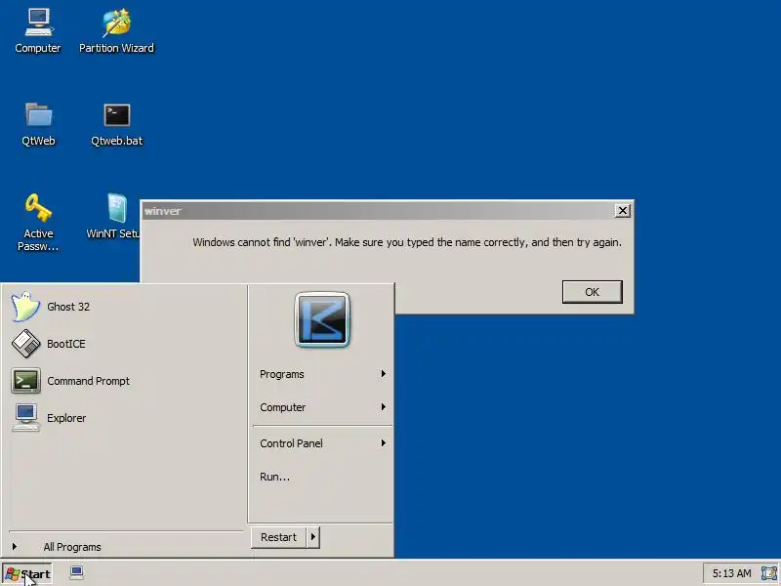The image size is (781, 586).
Task: Click the user picture tile in Start menu
Action: click(x=322, y=319)
